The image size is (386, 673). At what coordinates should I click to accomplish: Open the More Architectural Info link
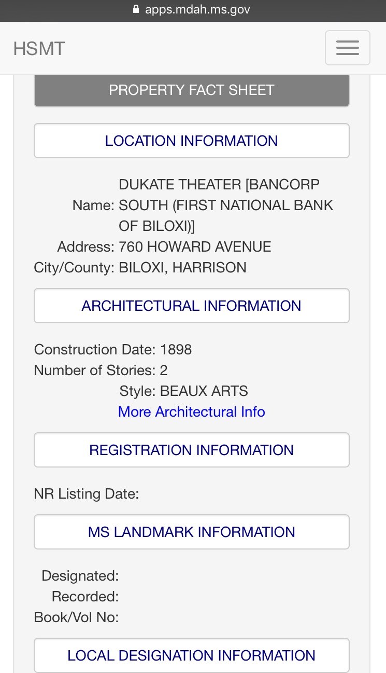(191, 411)
